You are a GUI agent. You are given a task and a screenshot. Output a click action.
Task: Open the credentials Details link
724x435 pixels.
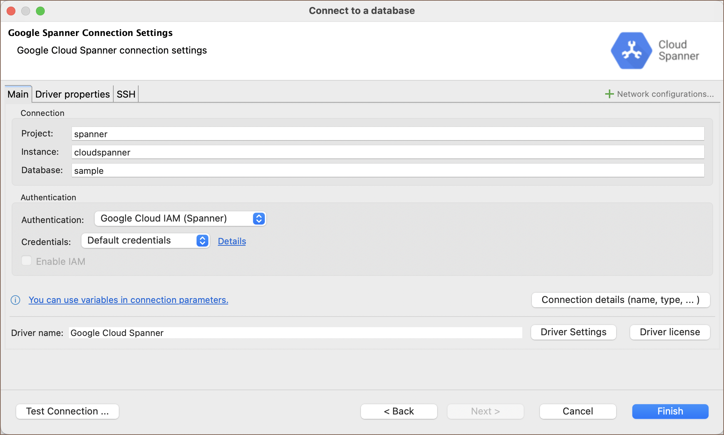click(232, 241)
